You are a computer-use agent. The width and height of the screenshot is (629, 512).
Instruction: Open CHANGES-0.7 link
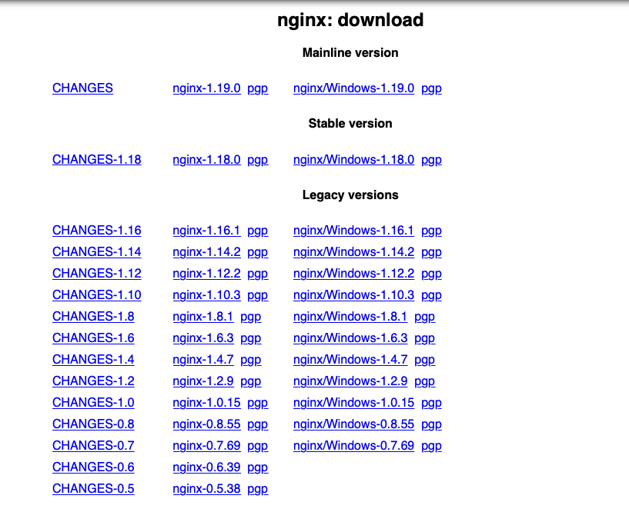[93, 446]
